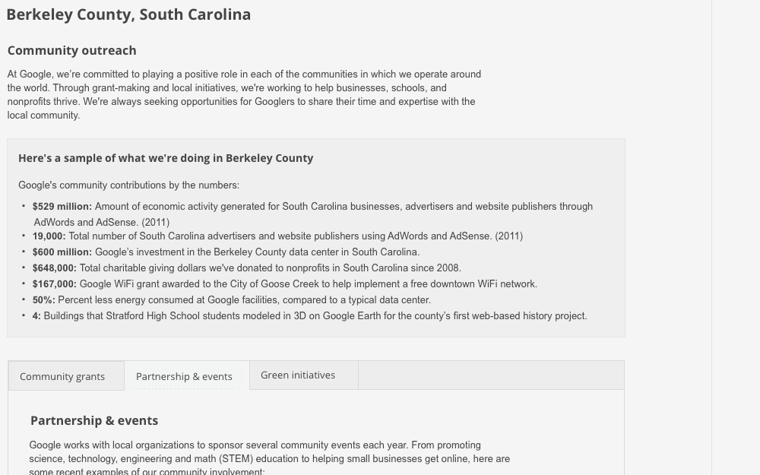Screen dimensions: 760x475
Task: Click the "50%" less energy statistic line
Action: click(x=231, y=300)
